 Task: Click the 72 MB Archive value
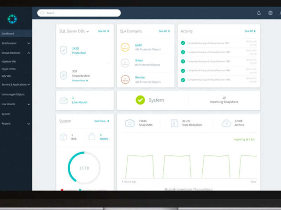[240, 123]
